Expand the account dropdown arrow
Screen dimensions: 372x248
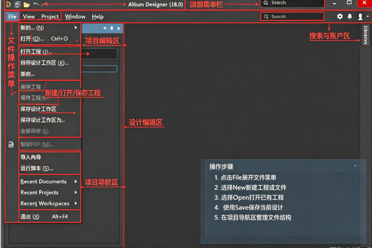click(367, 16)
